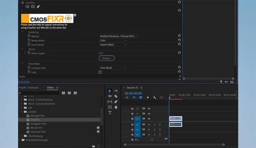
Task: Enable the Logo checkbox
Action: point(100,72)
